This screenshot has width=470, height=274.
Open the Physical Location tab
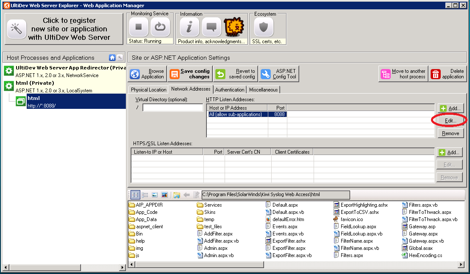pyautogui.click(x=148, y=89)
